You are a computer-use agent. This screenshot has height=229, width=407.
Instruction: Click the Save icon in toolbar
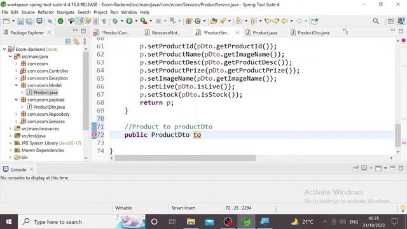tap(20, 21)
